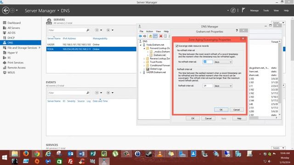
Task: Expand the Trust Points node
Action: tap(144, 62)
